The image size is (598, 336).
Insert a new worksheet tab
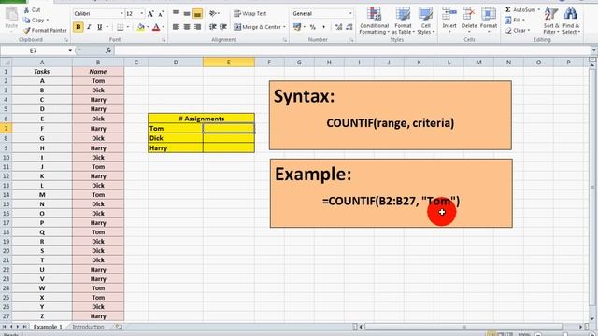click(x=119, y=327)
